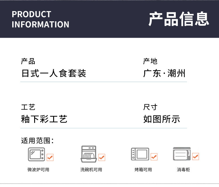
Task: Click the microwave oven icon
Action: click(37, 155)
